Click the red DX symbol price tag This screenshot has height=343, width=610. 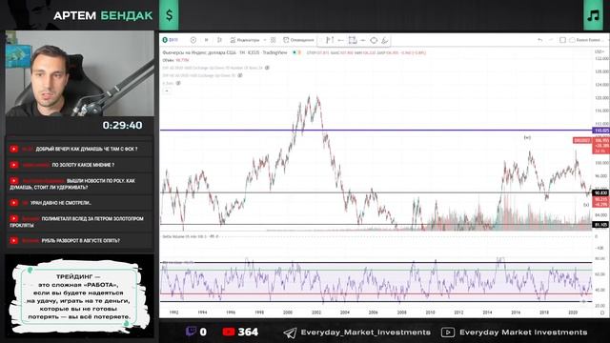click(x=582, y=140)
